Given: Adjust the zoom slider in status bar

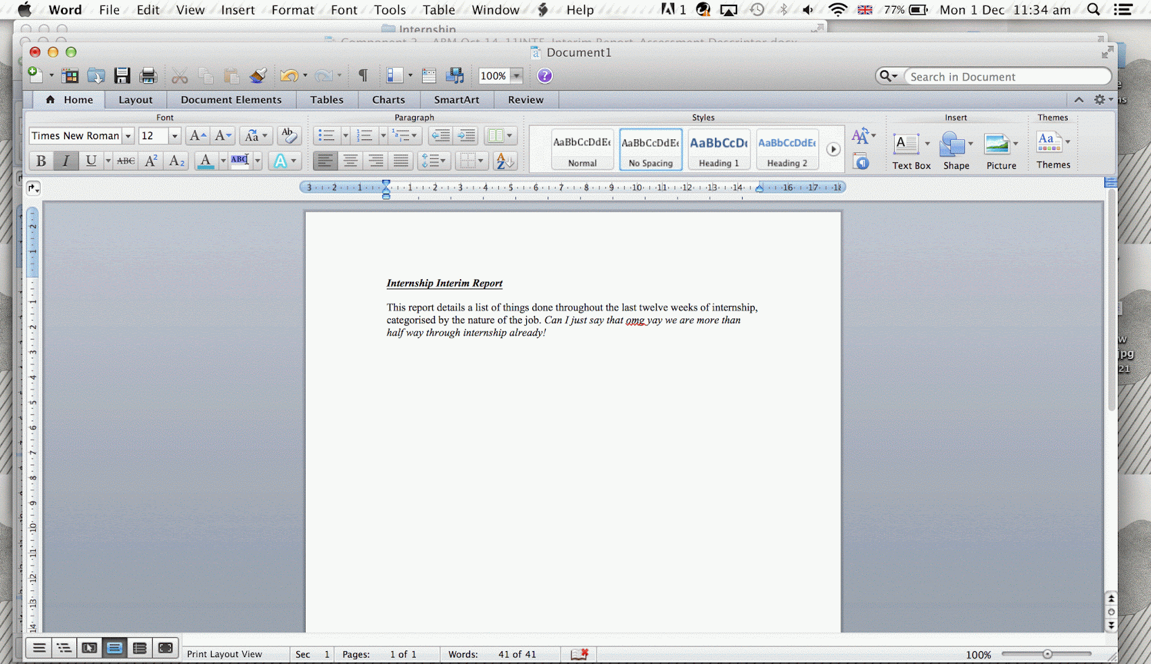Looking at the screenshot, I should tap(1047, 654).
